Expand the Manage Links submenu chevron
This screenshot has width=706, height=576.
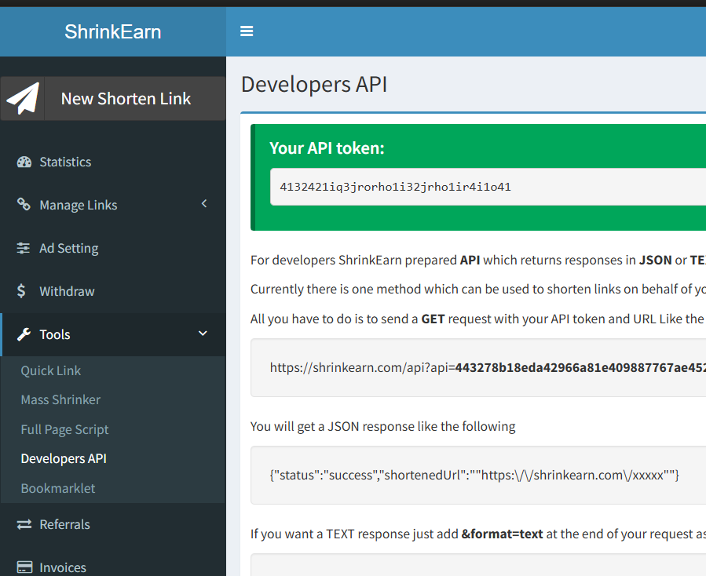[x=204, y=204]
